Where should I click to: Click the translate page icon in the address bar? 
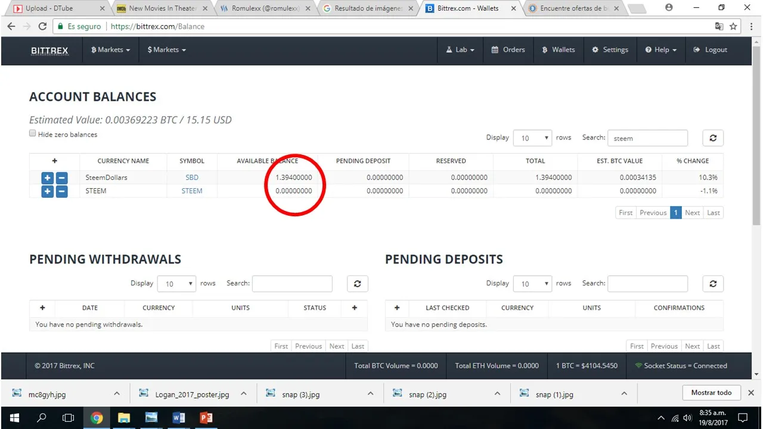[719, 26]
